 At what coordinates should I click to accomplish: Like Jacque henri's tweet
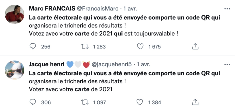[141, 102]
